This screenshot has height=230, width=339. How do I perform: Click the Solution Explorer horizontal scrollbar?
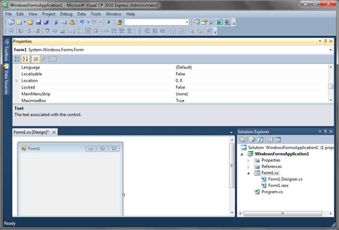284,213
